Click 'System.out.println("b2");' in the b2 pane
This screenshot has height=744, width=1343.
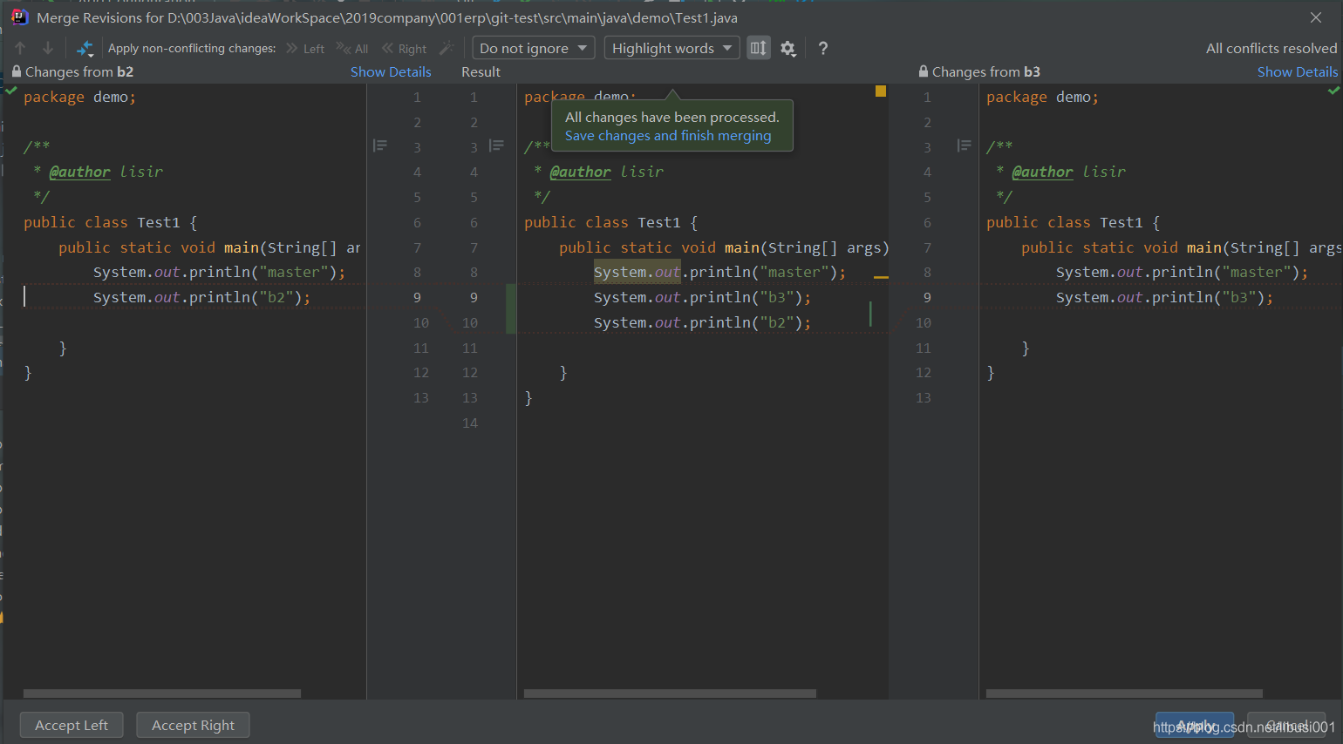click(x=201, y=298)
